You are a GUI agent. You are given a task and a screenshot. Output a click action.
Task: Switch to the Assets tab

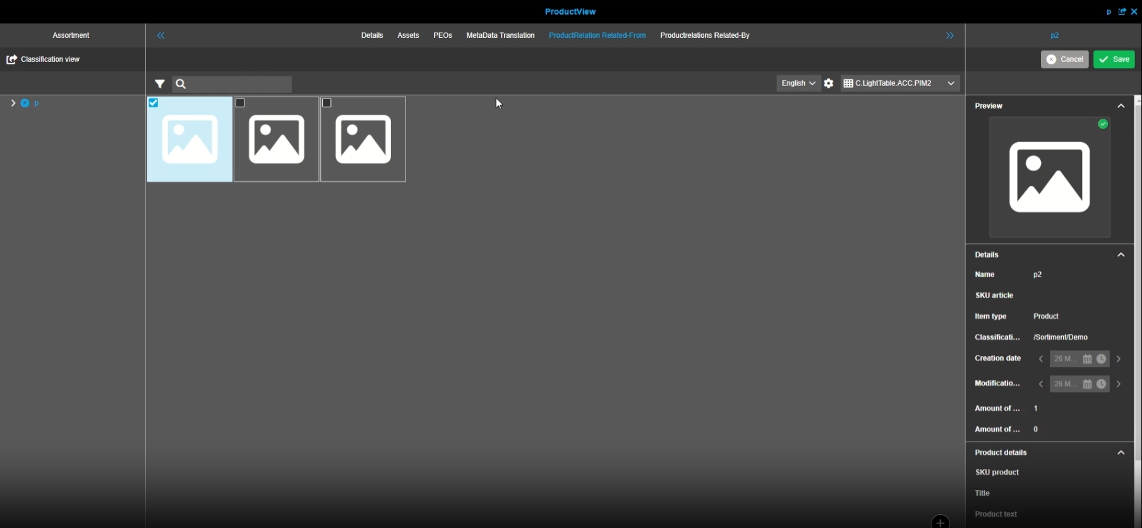pos(408,35)
